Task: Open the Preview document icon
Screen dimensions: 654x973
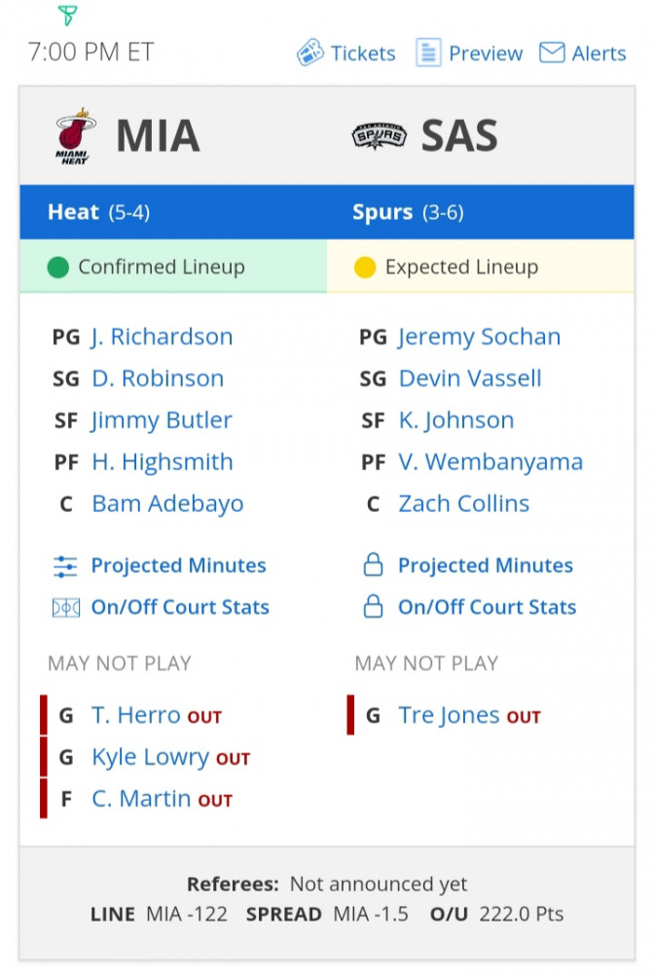Action: tap(428, 53)
